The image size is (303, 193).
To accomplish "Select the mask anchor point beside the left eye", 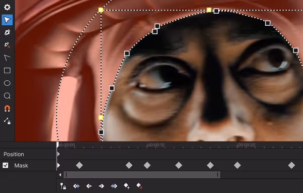I will pyautogui.click(x=112, y=88).
